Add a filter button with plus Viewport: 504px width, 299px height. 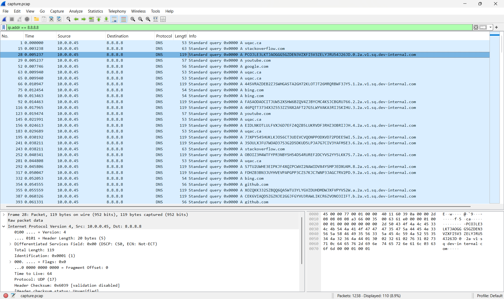click(496, 27)
